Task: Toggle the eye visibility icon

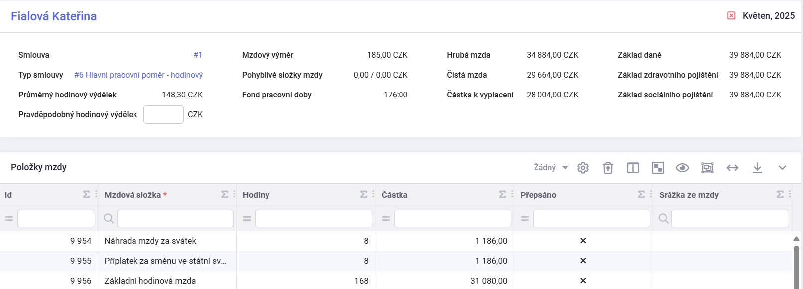Action: [682, 168]
